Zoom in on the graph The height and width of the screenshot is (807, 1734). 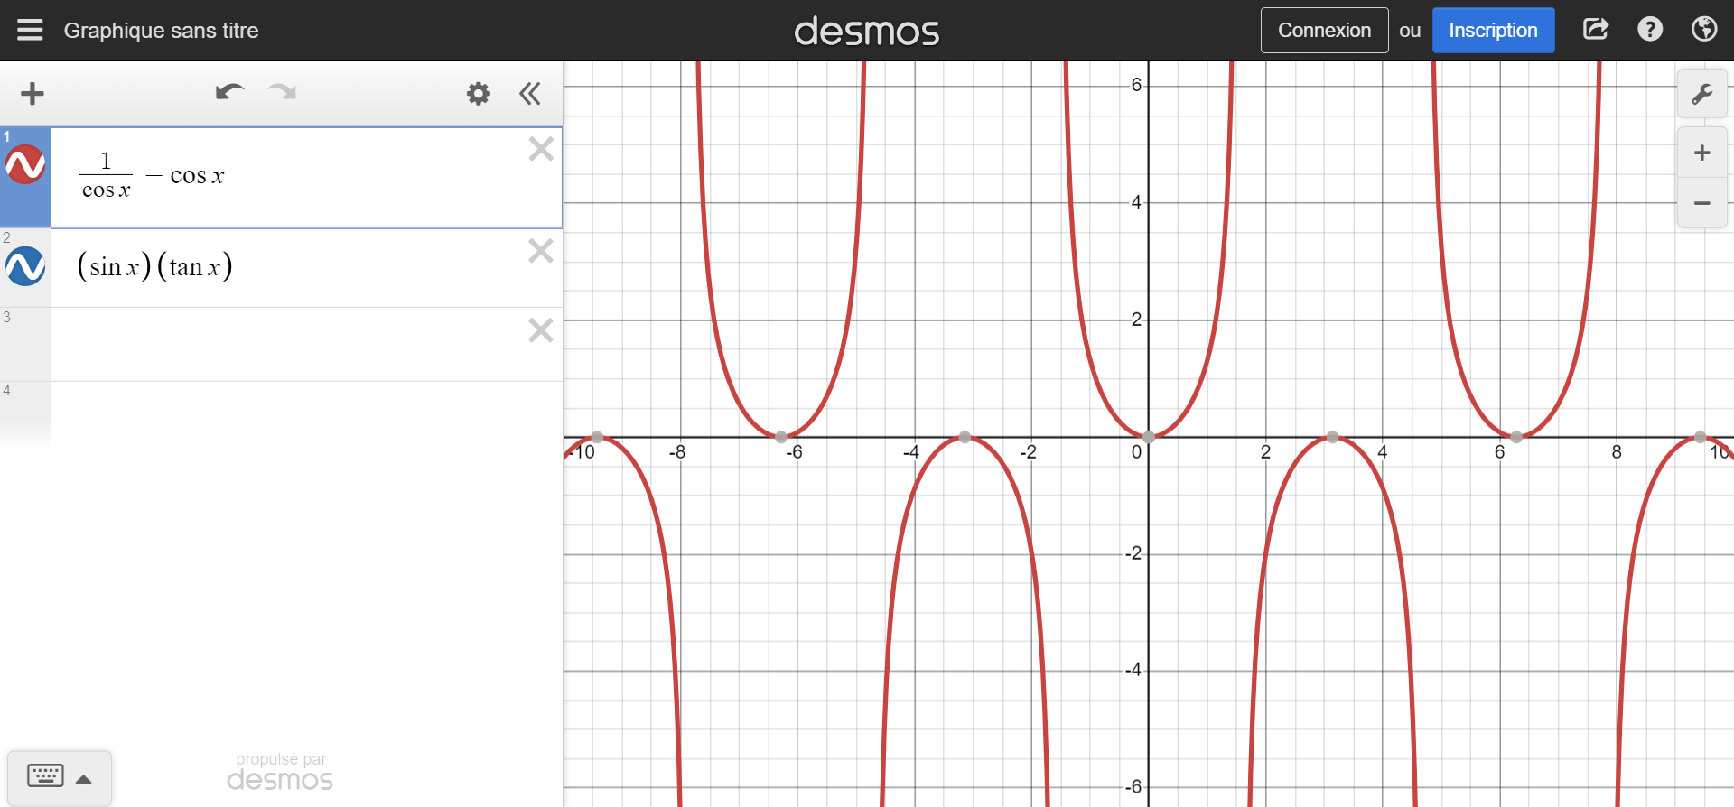point(1701,153)
